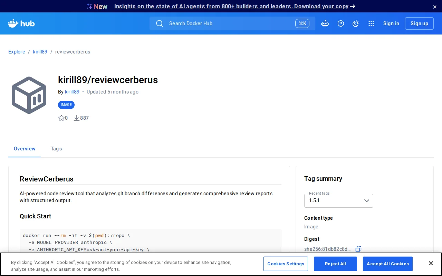This screenshot has width=442, height=276.
Task: Click Accept All Cookies
Action: tap(388, 264)
